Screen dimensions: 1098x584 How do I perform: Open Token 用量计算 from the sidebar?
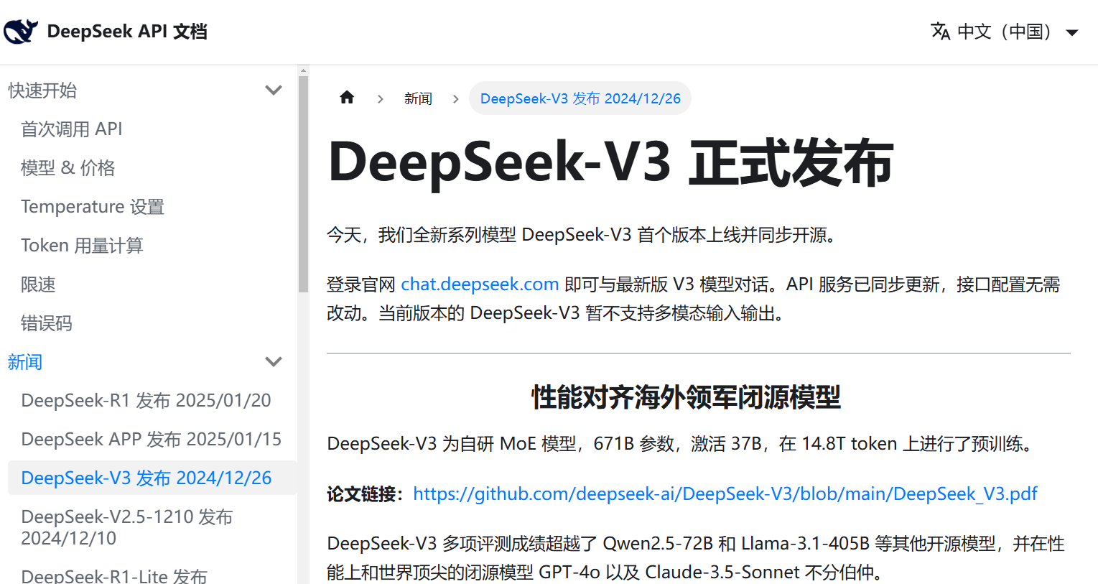coord(82,245)
